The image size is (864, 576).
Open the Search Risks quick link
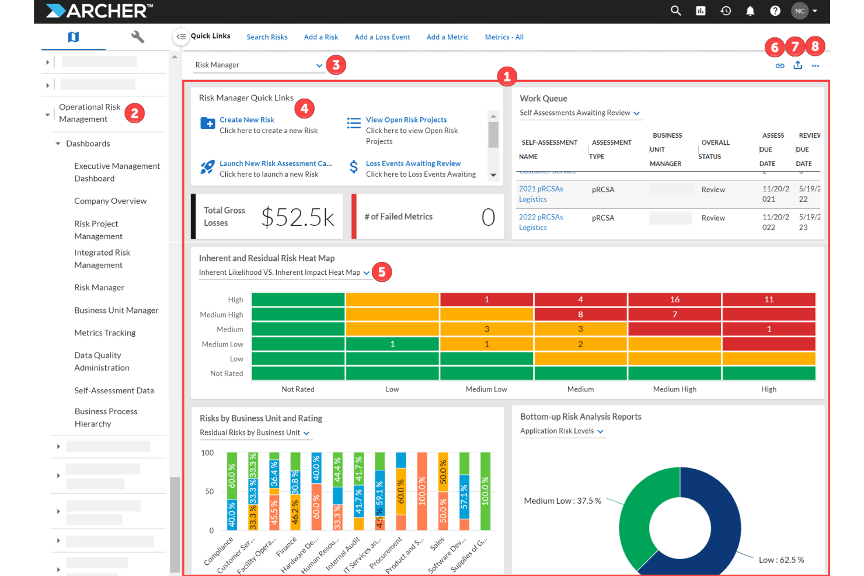[267, 37]
